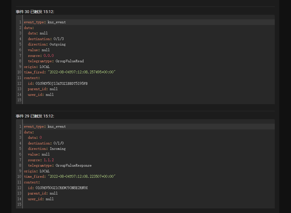Click the event_type line in event 30
Viewport: 291px width, 213px height.
tap(45, 22)
